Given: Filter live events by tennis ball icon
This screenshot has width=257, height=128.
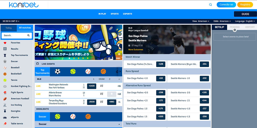Looking at the screenshot, I should tap(73, 71).
